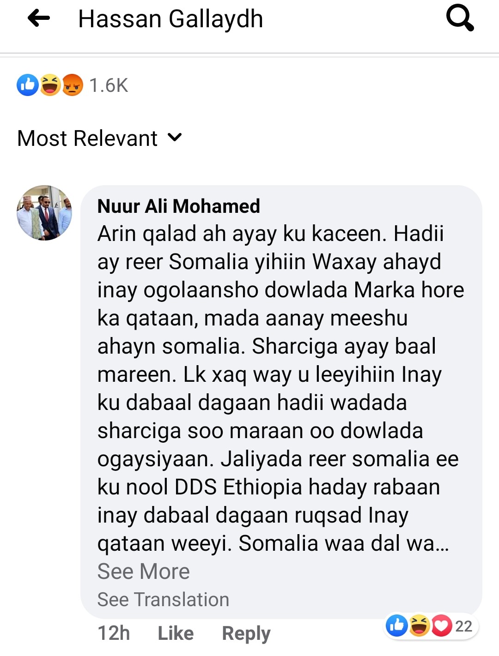View the 1.6K reactions count
Image resolution: width=499 pixels, height=656 pixels.
(x=109, y=85)
